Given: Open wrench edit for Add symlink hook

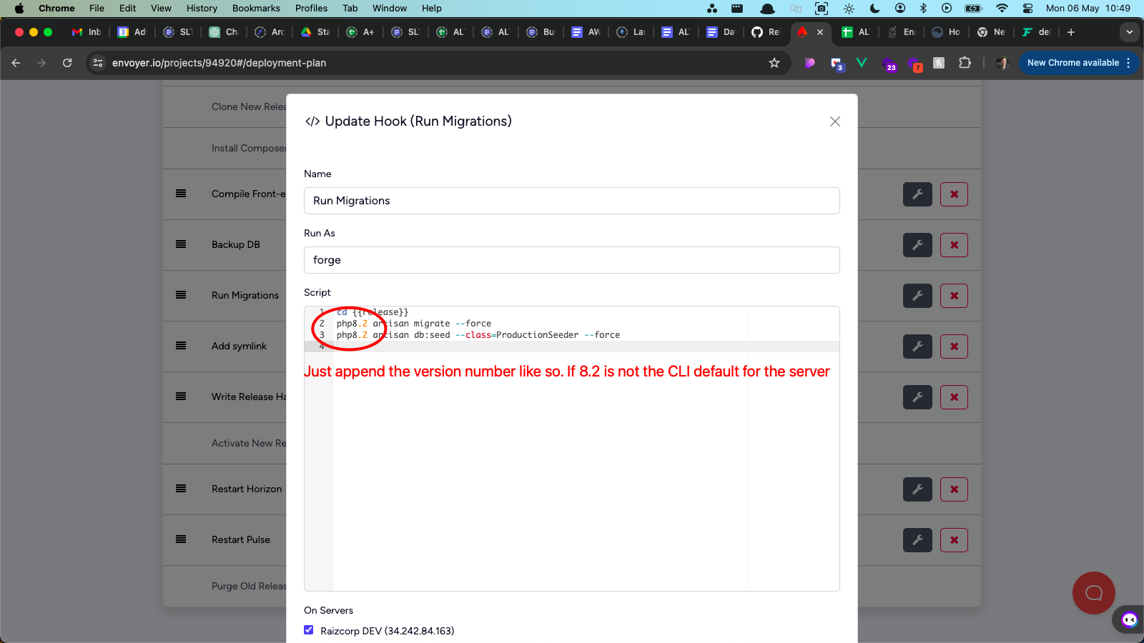Looking at the screenshot, I should [x=917, y=347].
